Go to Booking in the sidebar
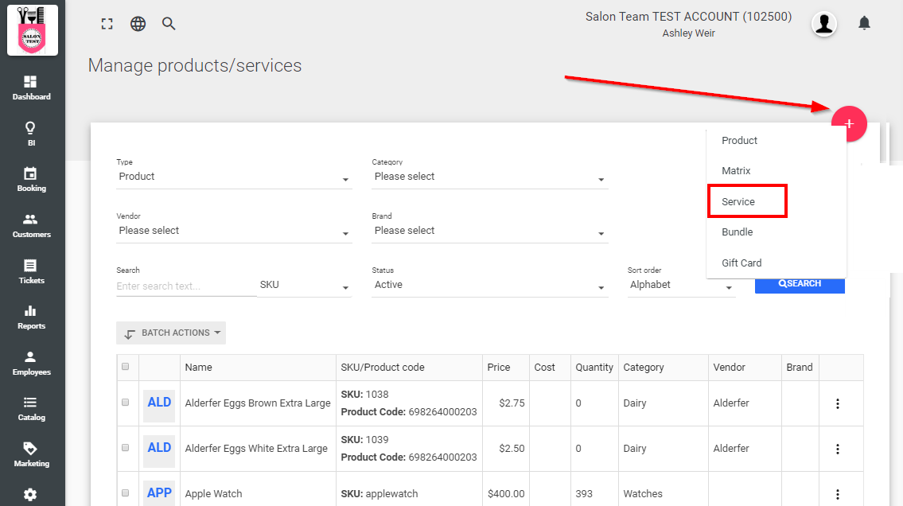The width and height of the screenshot is (903, 506). (x=32, y=179)
